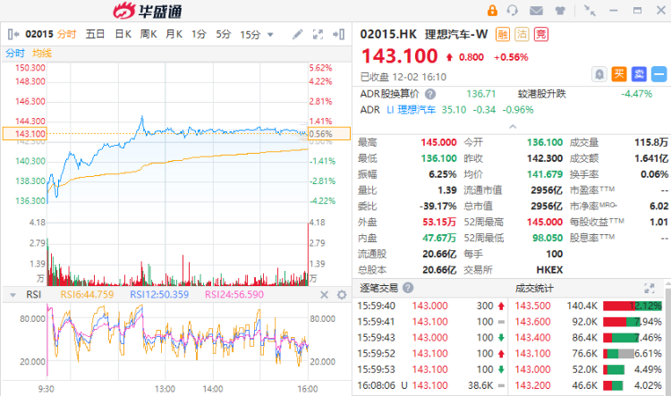Toggle the 分时 line legend

click(15, 53)
